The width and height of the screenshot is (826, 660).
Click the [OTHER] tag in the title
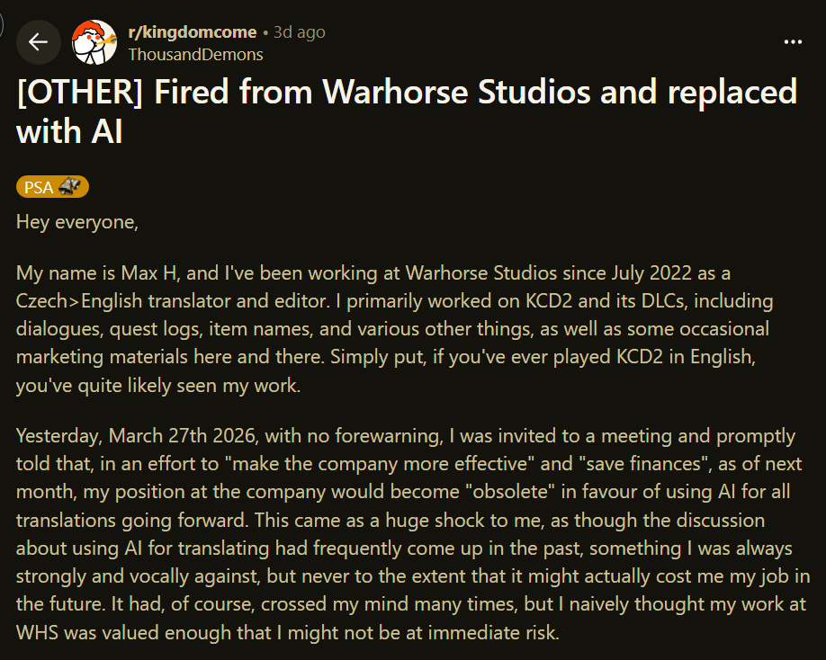80,93
